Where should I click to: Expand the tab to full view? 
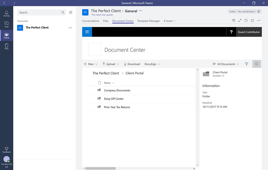click(240, 21)
